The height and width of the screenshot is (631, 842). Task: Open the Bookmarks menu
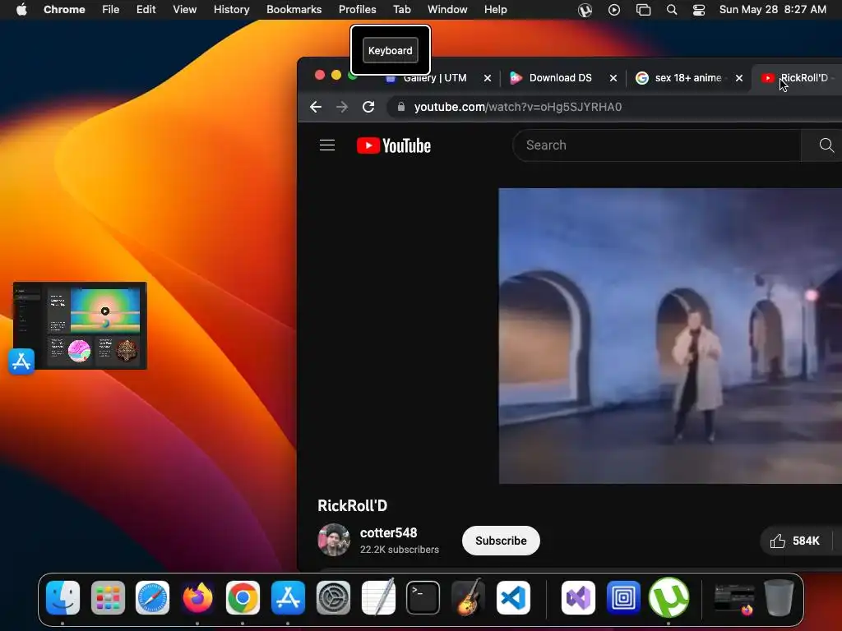tap(294, 10)
